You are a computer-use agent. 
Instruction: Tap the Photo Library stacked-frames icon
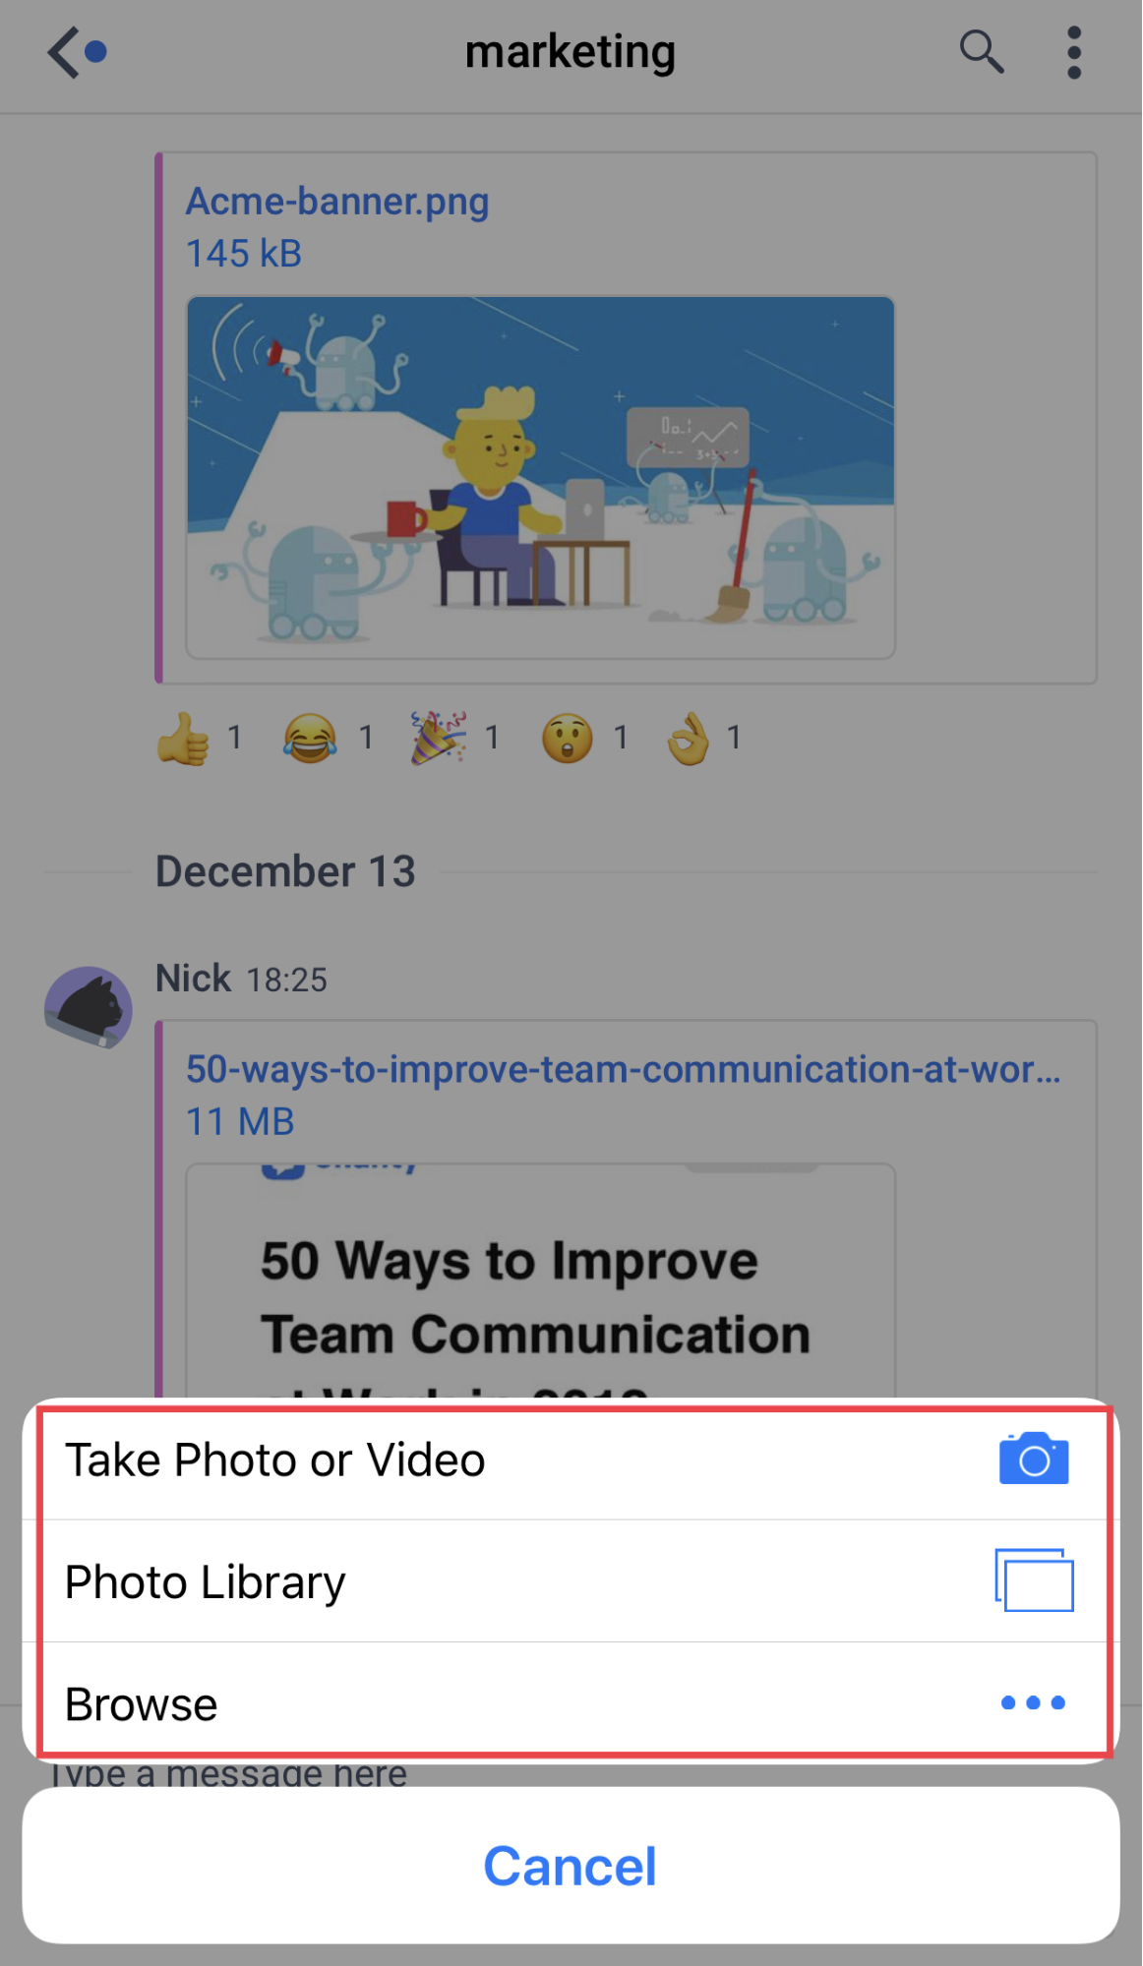[1034, 1580]
